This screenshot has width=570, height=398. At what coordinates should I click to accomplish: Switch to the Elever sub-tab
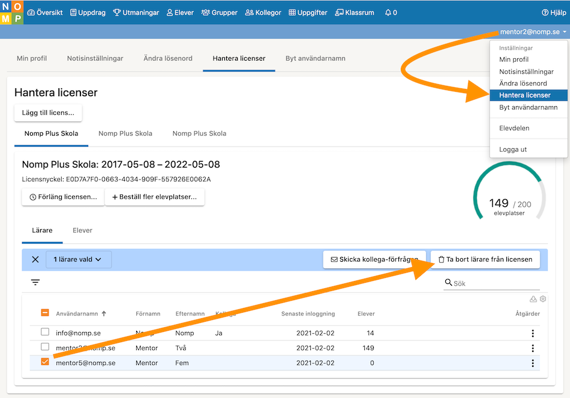(x=83, y=231)
